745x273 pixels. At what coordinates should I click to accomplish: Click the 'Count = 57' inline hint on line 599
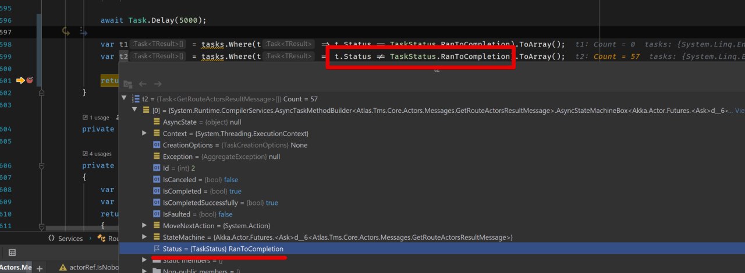(616, 56)
